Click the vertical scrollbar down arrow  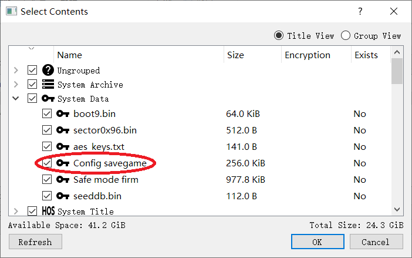pos(397,209)
